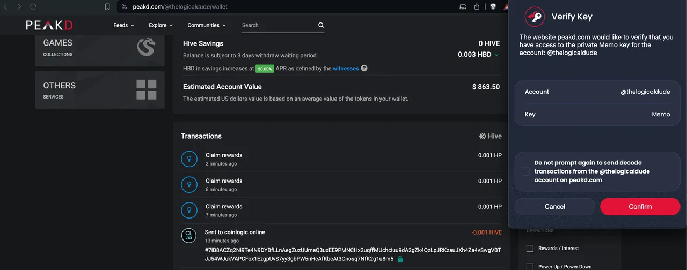Expand the HBD savings chevron menu
Viewport: 687px width, 270px height.
(x=496, y=55)
